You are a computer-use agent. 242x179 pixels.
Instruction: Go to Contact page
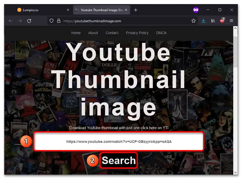click(112, 33)
